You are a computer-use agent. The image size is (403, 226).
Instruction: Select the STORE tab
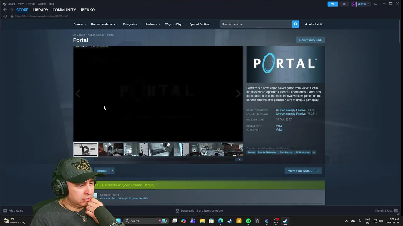(22, 10)
